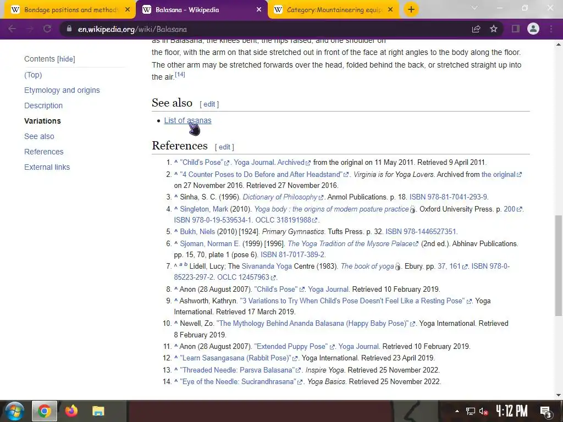Open "3 Variations to Try" reference link
This screenshot has width=563, height=422.
(356, 301)
